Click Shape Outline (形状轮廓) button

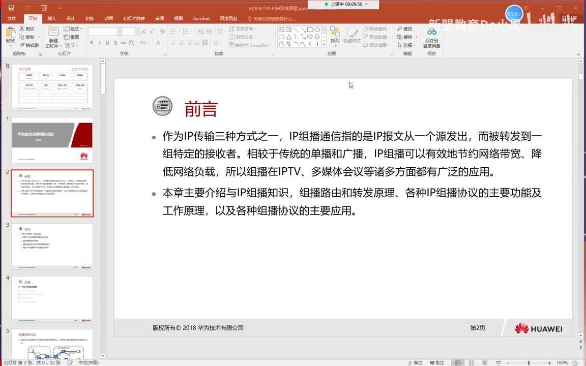376,37
